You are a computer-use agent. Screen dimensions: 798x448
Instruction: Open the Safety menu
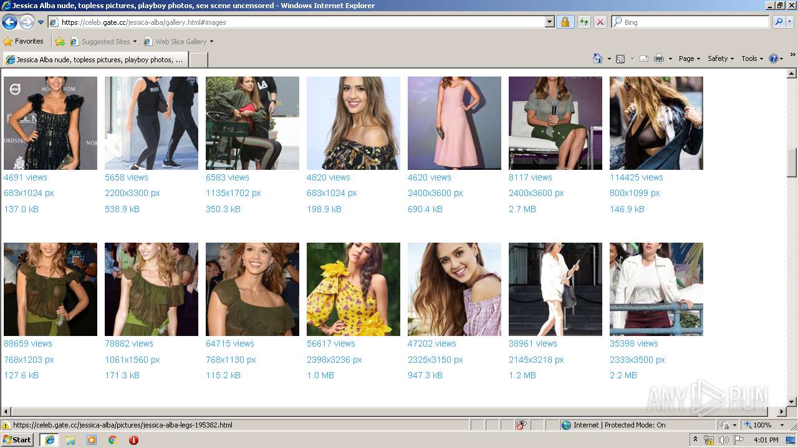click(x=721, y=58)
